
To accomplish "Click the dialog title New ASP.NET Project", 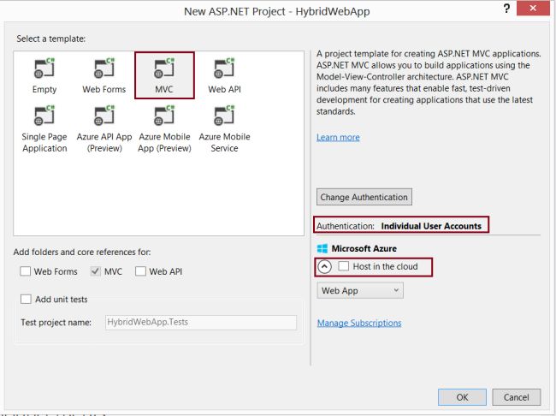I will [x=276, y=11].
